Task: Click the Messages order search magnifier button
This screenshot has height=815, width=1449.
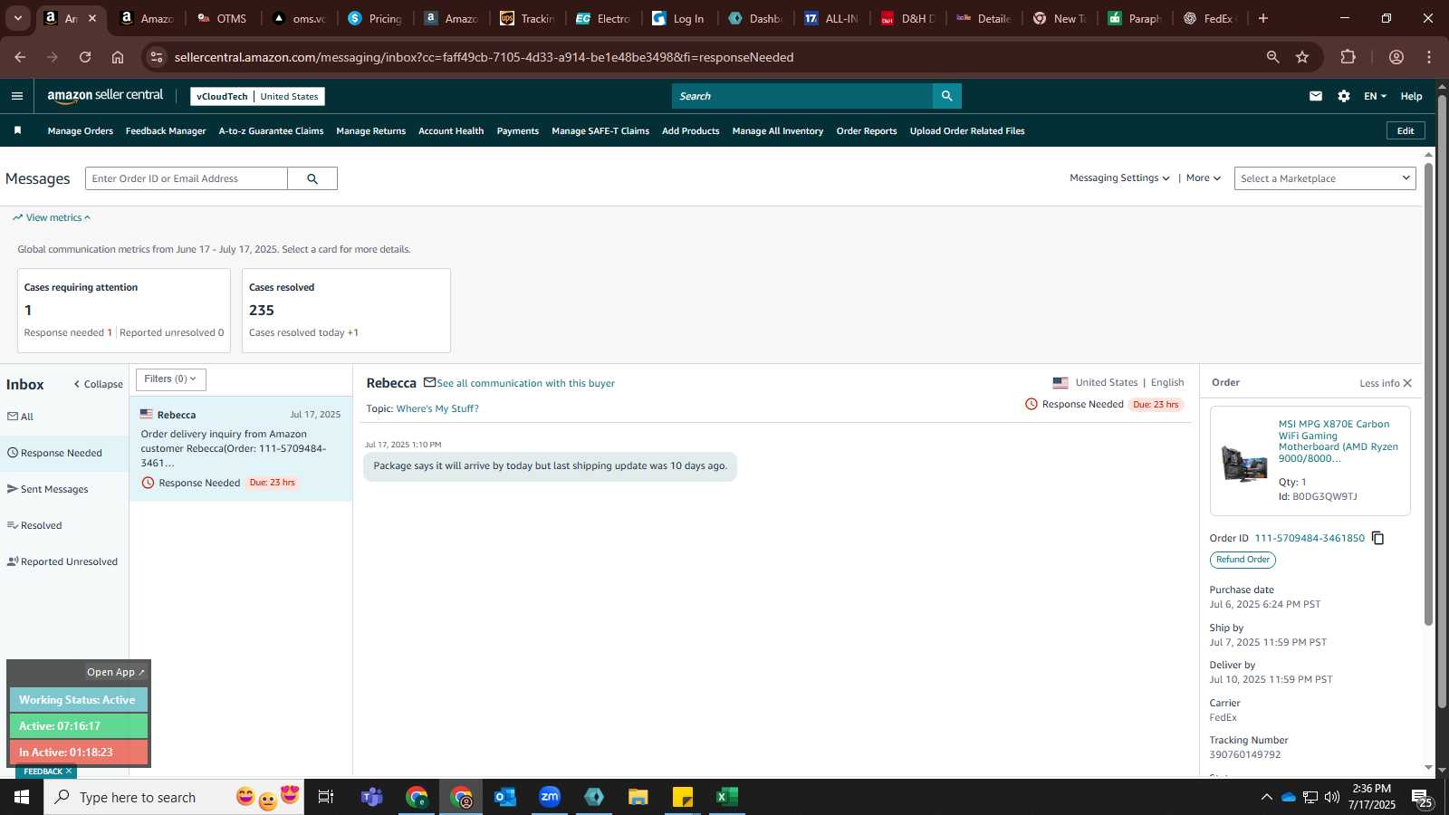Action: point(312,178)
